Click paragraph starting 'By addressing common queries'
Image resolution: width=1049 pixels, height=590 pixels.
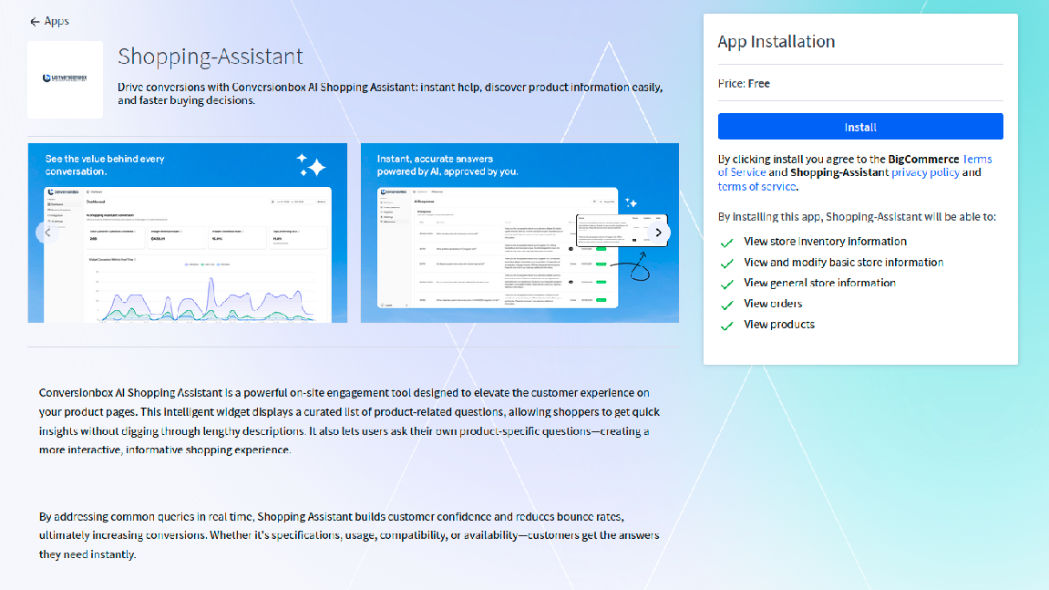pos(349,535)
